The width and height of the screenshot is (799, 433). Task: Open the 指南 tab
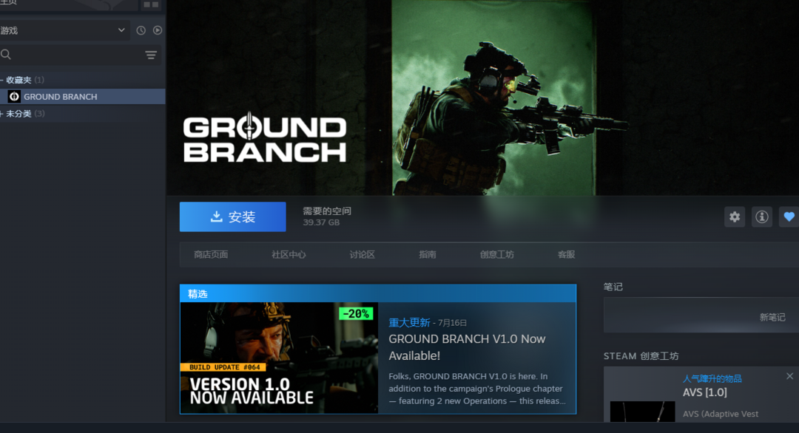click(428, 254)
